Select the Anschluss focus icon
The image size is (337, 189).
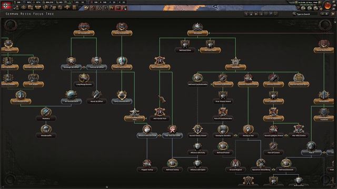[x=235, y=61]
